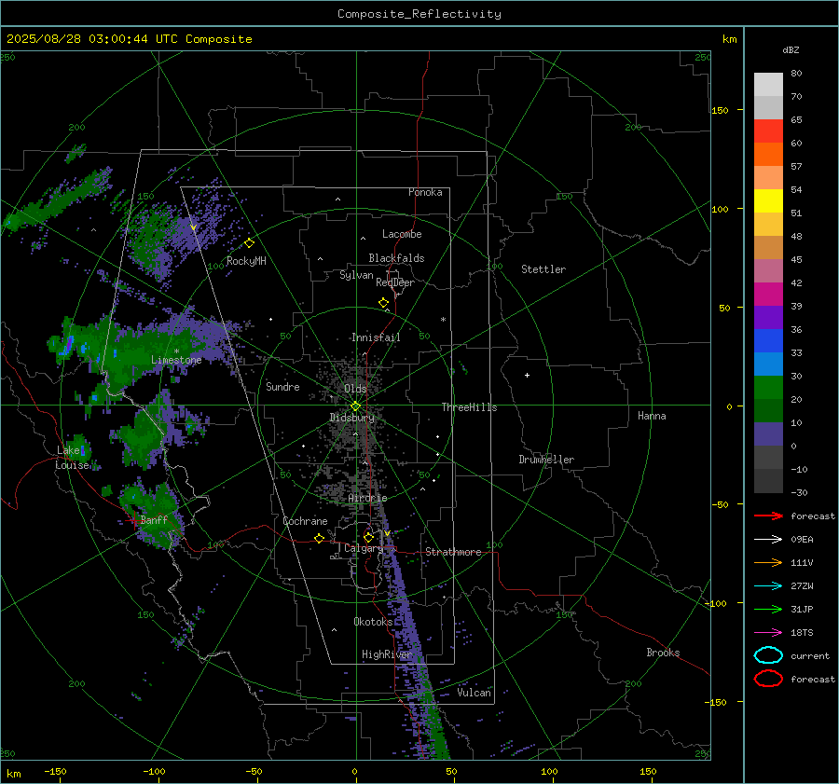Click the Innisfail city label
This screenshot has width=839, height=784.
point(376,337)
